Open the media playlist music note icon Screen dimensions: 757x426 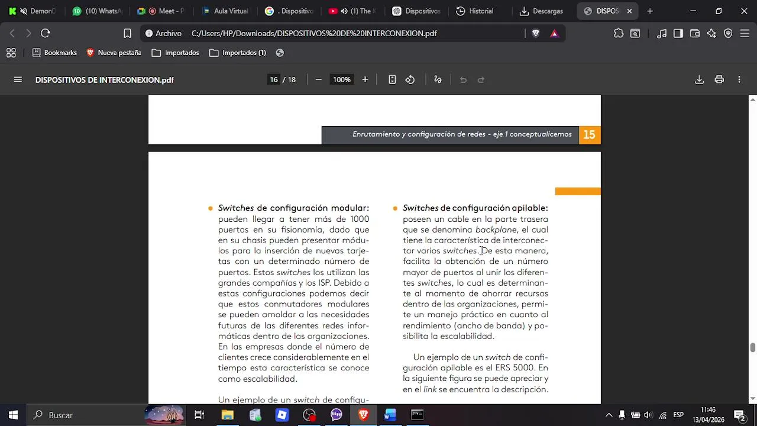662,34
